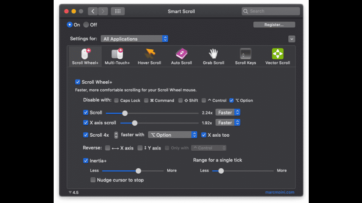The image size is (362, 203).
Task: Open the Scroll Faster acceleration dropdown
Action: pyautogui.click(x=228, y=112)
